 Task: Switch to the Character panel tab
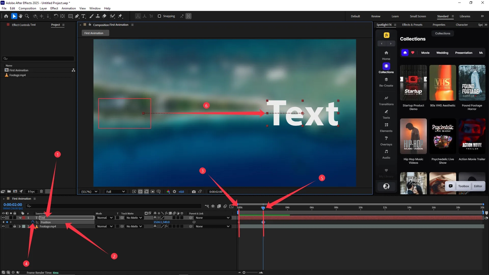461,25
